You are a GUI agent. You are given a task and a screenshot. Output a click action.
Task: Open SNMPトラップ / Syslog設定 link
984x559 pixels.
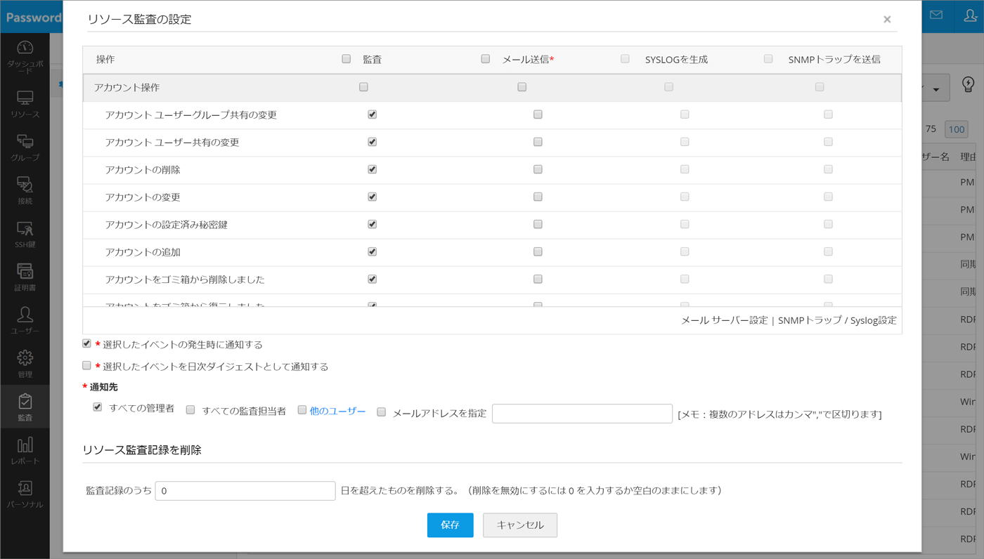(x=837, y=320)
